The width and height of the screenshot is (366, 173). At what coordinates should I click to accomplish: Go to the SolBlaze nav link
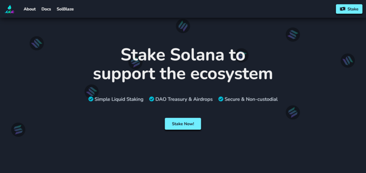coord(65,9)
